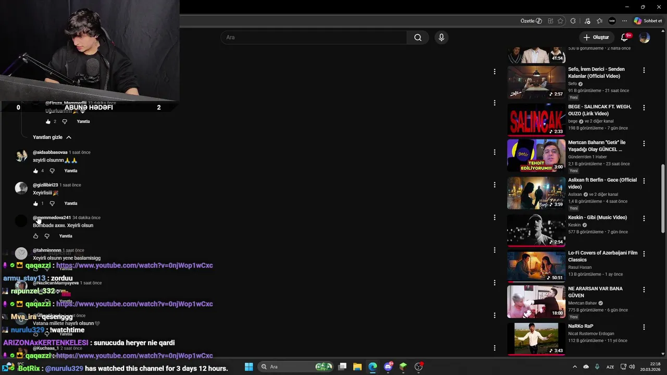Open the add-to-collections icon in the address bar
This screenshot has width=667, height=375.
coord(550,21)
